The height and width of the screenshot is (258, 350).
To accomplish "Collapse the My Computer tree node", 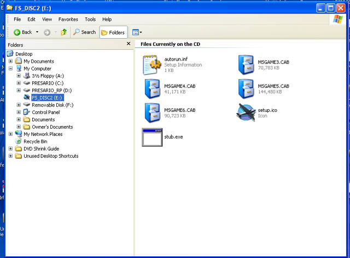I will coord(11,69).
